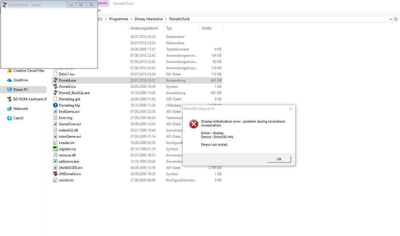Select inetwh32.dll file icon

(x=55, y=130)
